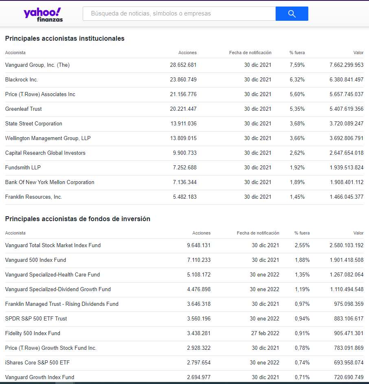369x384 pixels.
Task: Click Fidelity 500 Index Fund name
Action: [33, 334]
